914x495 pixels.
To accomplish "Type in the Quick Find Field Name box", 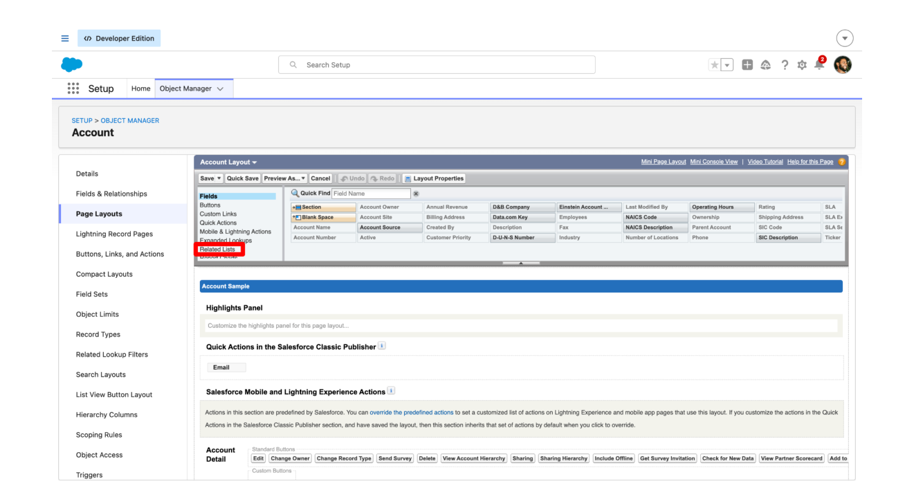I will click(x=371, y=194).
